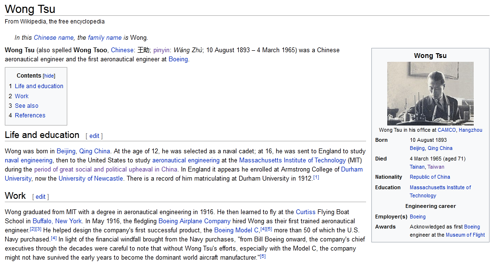The width and height of the screenshot is (491, 263).
Task: Click the 'Chinese' language link in intro
Action: (x=122, y=50)
